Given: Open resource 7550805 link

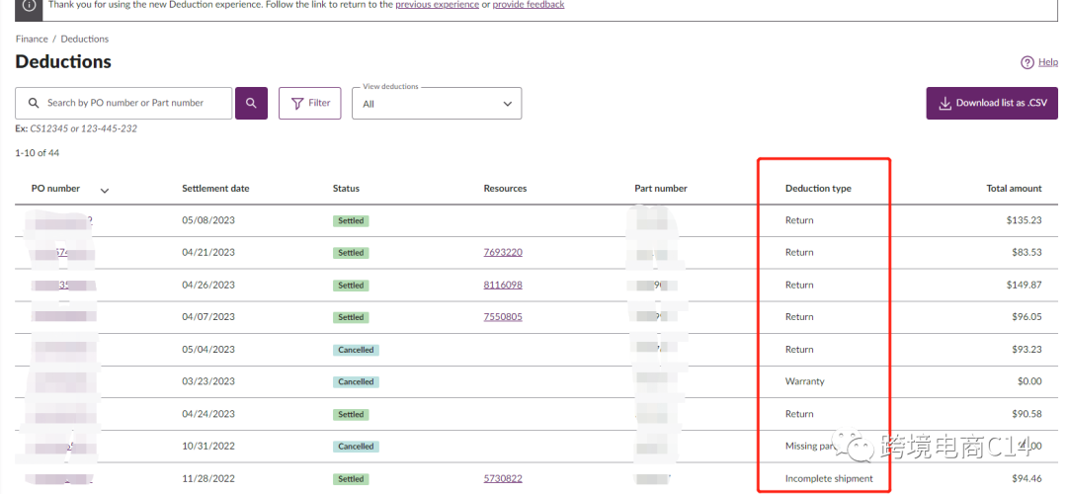Looking at the screenshot, I should point(503,317).
